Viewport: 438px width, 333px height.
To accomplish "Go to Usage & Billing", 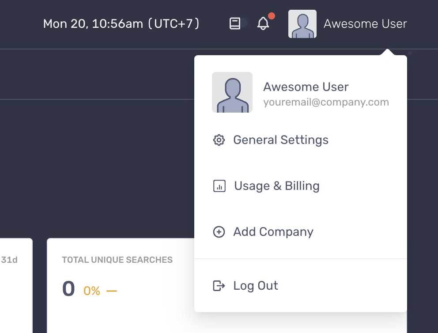I will click(277, 186).
